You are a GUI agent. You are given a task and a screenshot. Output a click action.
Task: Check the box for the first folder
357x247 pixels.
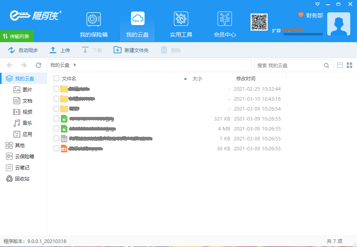56,89
